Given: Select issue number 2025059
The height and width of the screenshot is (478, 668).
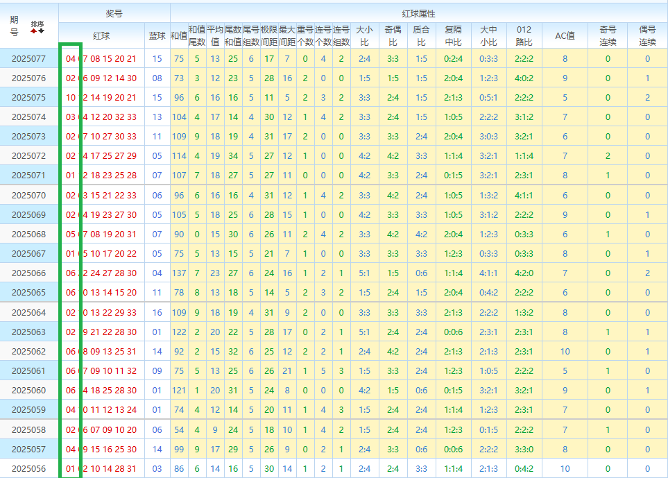Looking at the screenshot, I should [28, 409].
